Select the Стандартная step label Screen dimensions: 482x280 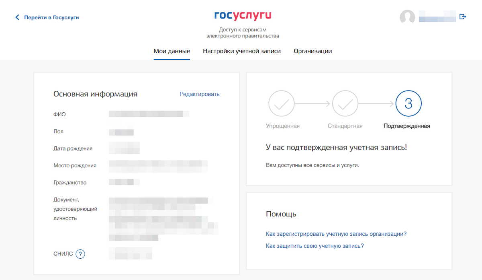coord(345,126)
